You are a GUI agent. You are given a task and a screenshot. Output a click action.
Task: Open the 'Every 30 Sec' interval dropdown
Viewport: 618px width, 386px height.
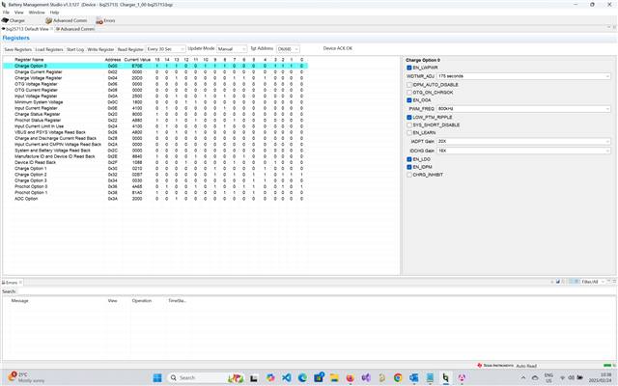coord(165,49)
